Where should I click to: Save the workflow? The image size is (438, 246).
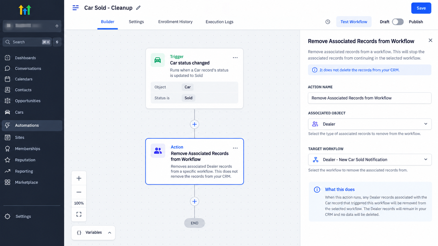(x=421, y=8)
